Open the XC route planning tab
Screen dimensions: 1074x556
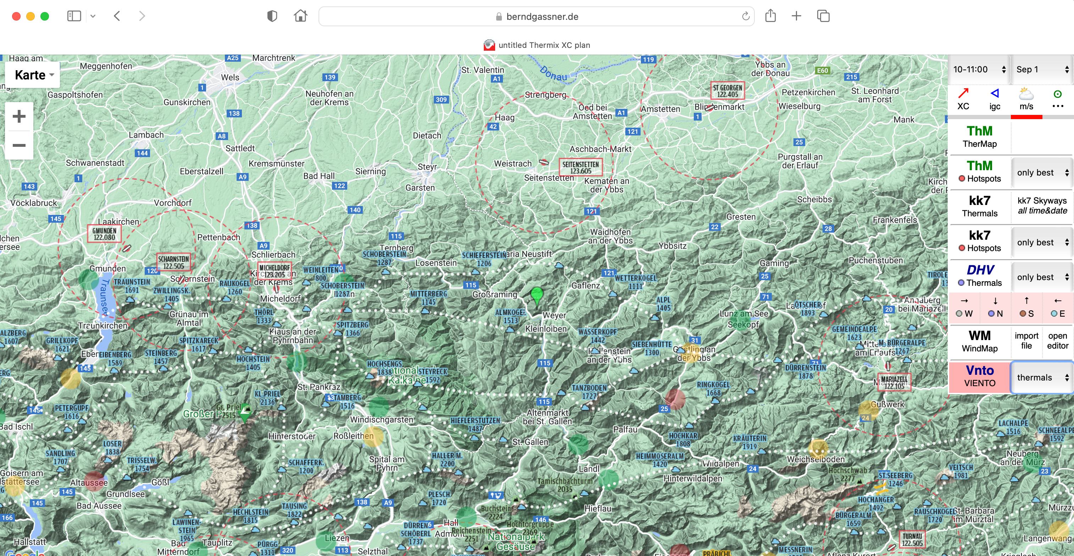[x=963, y=99]
